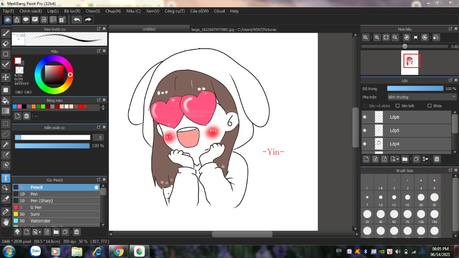The height and width of the screenshot is (258, 459).
Task: Pick the Gradient tool
Action: pos(5,111)
